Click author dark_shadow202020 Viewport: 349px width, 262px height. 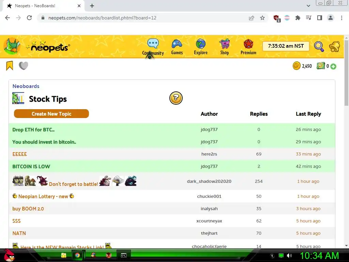[209, 181]
